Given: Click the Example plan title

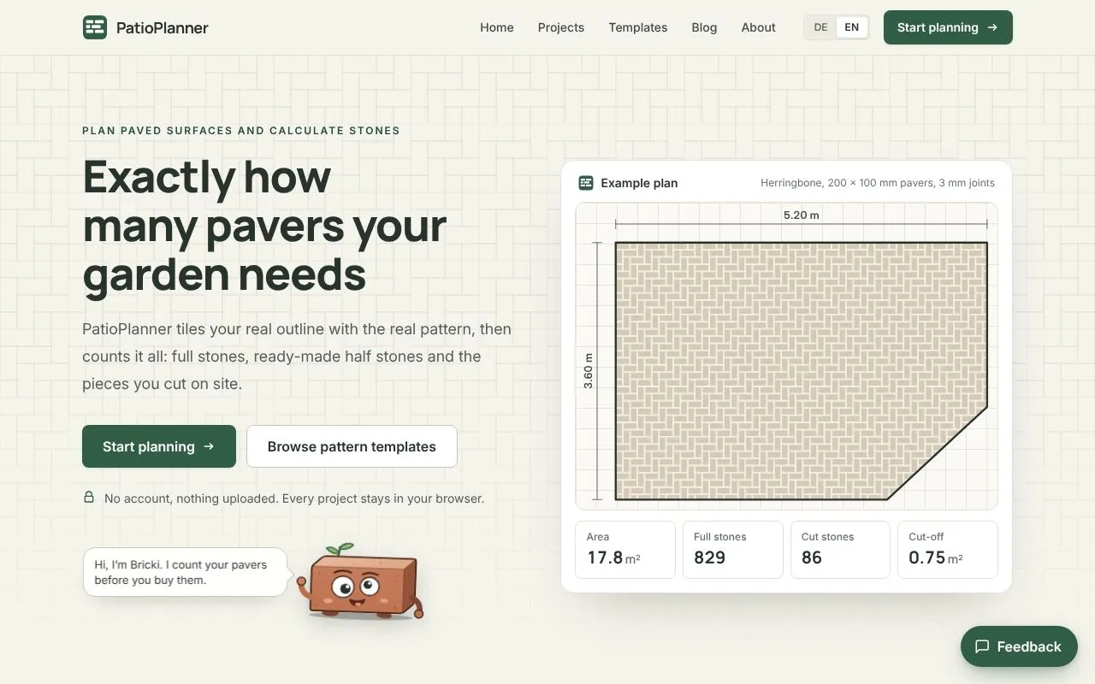Looking at the screenshot, I should tap(639, 183).
